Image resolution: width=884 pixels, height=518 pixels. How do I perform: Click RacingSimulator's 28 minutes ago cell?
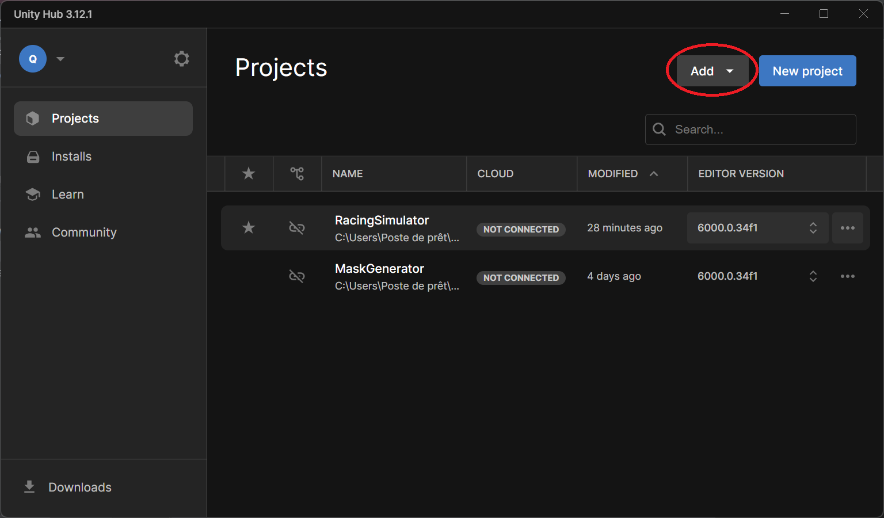click(625, 228)
